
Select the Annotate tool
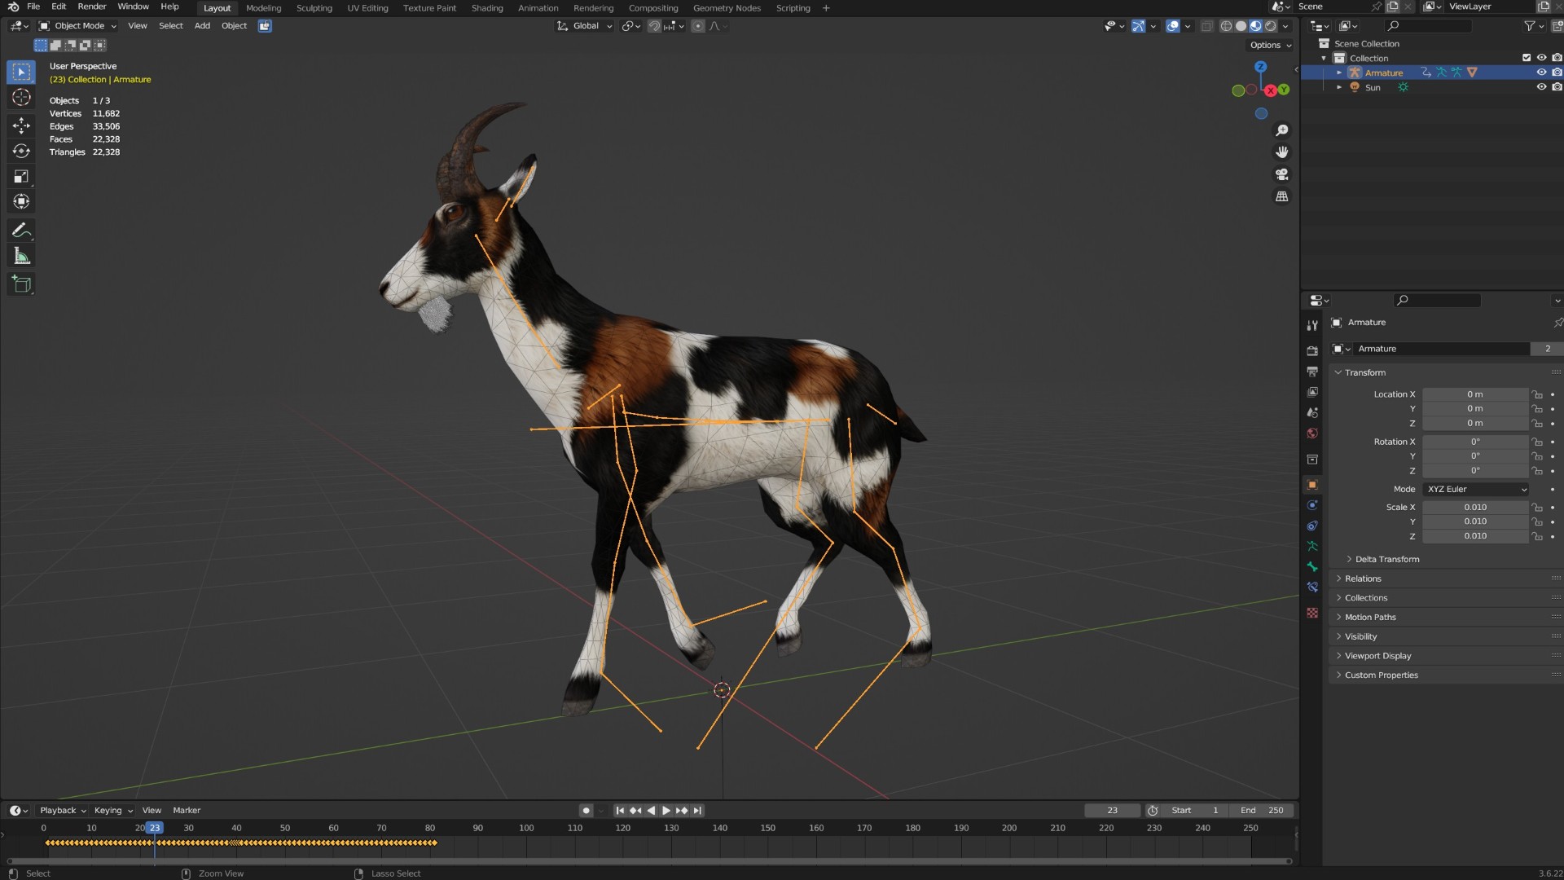pos(21,231)
